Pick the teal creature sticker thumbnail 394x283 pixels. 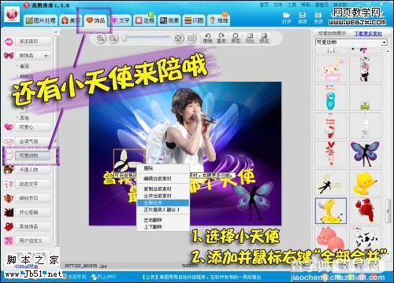coord(331,97)
